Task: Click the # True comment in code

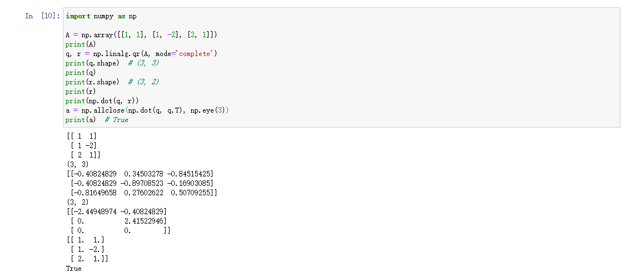Action: (x=116, y=120)
